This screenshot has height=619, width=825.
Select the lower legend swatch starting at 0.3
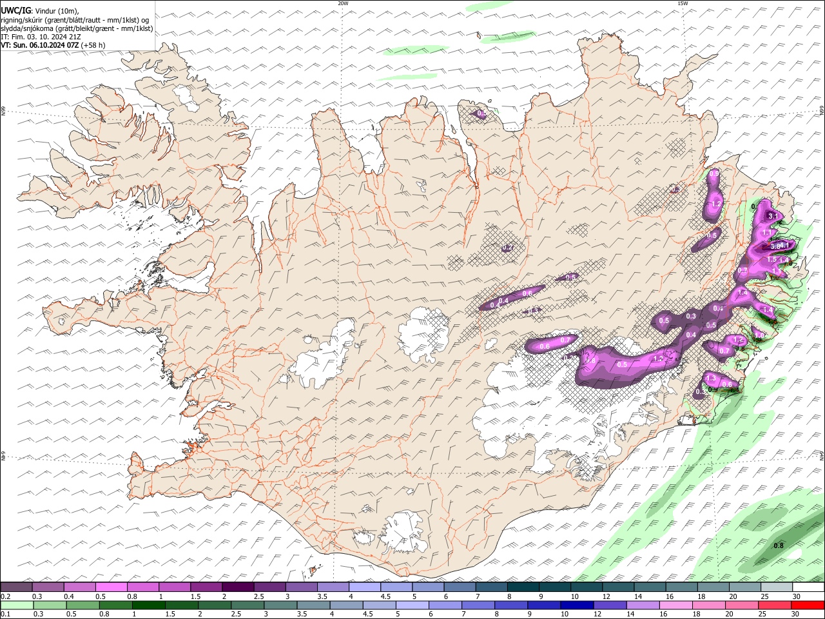tap(50, 605)
